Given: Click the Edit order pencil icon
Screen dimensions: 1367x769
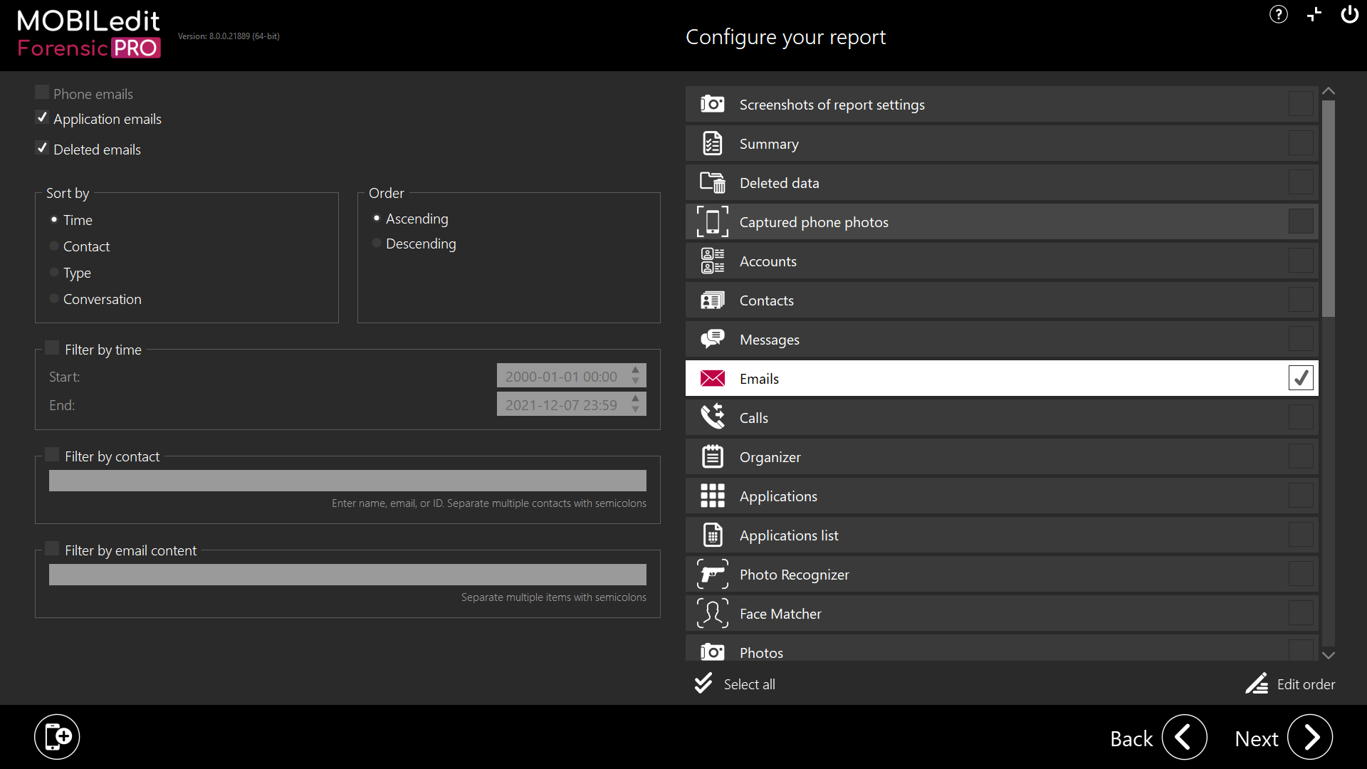Looking at the screenshot, I should [x=1257, y=684].
